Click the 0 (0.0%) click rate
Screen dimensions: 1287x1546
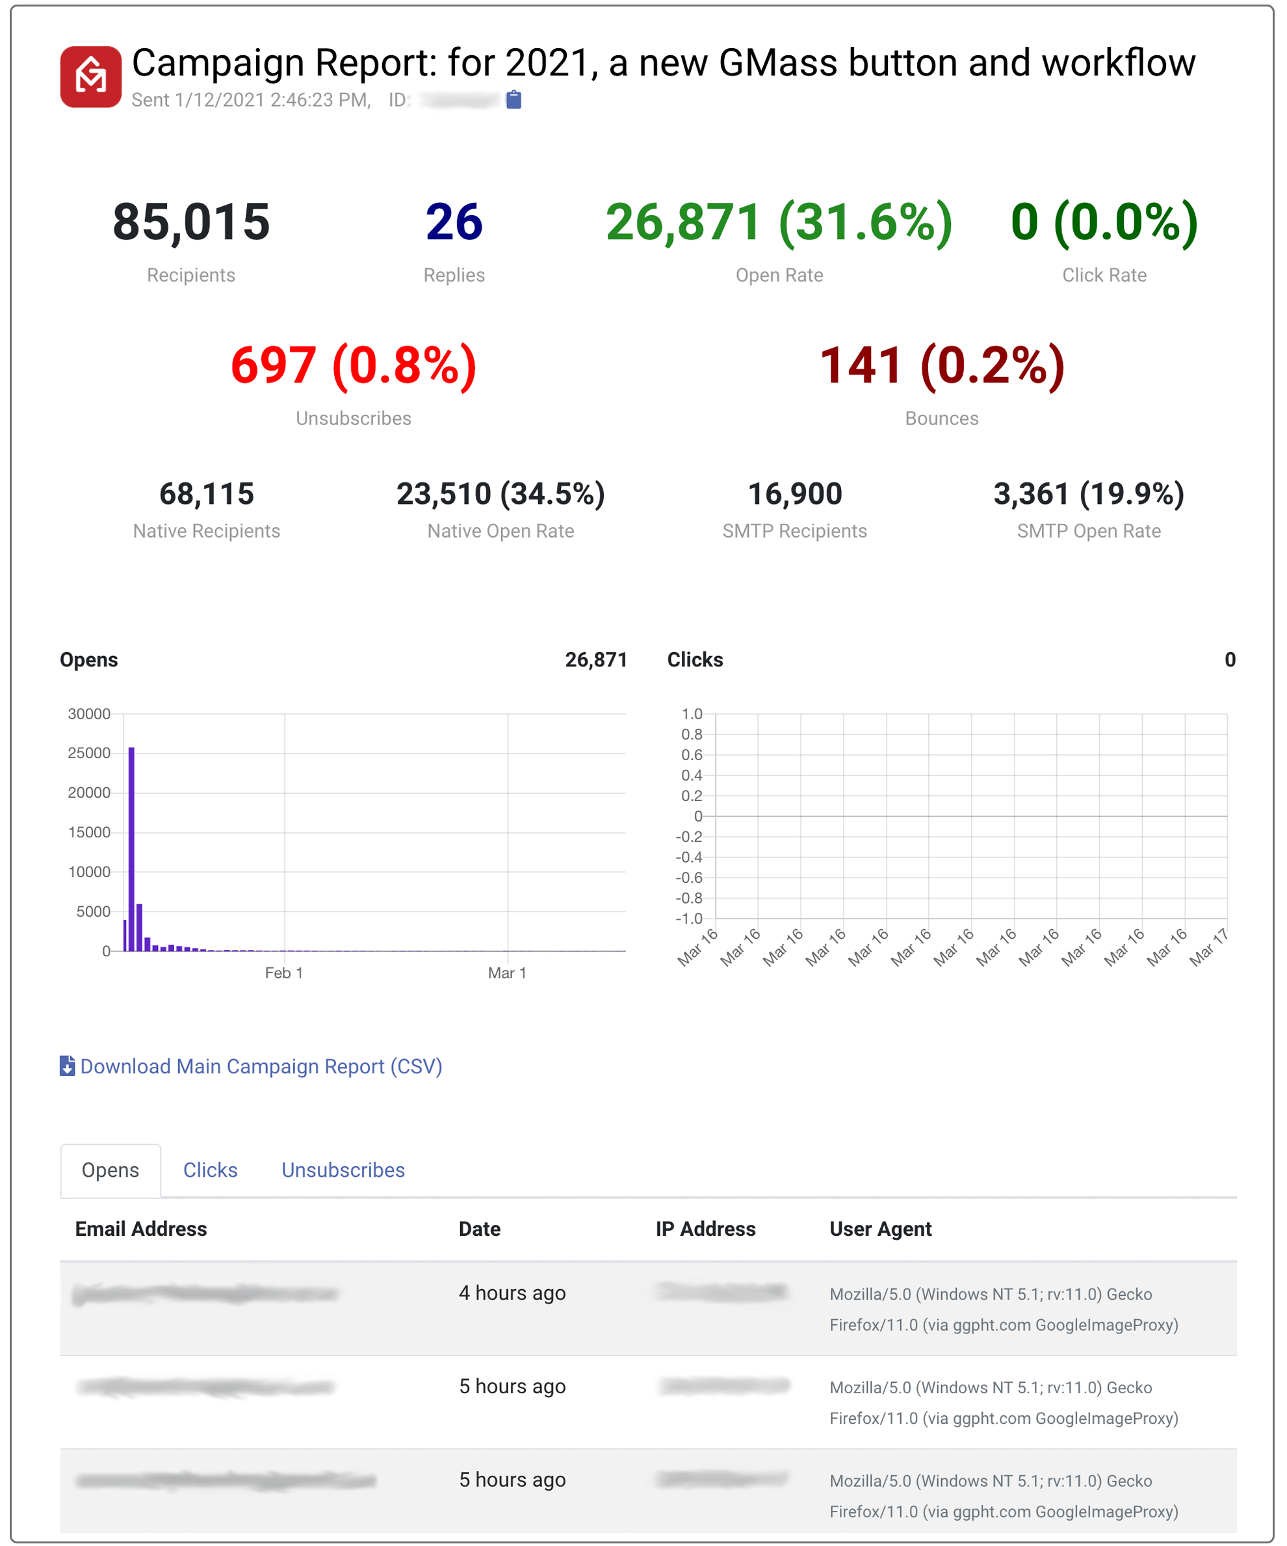pyautogui.click(x=1104, y=222)
